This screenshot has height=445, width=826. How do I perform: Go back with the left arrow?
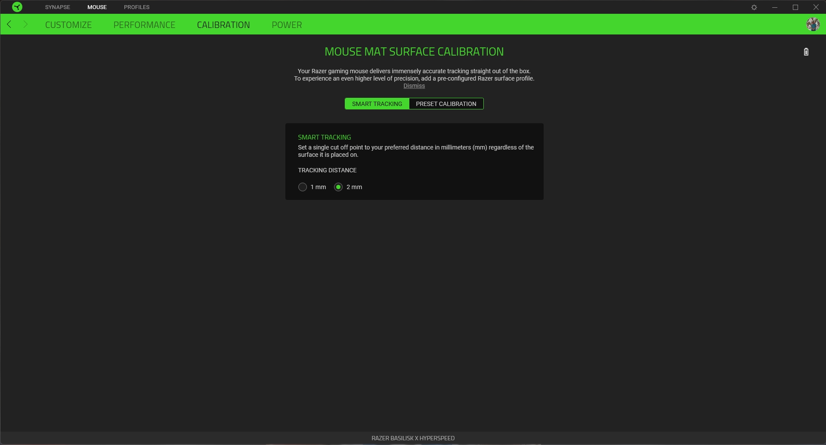(x=9, y=24)
